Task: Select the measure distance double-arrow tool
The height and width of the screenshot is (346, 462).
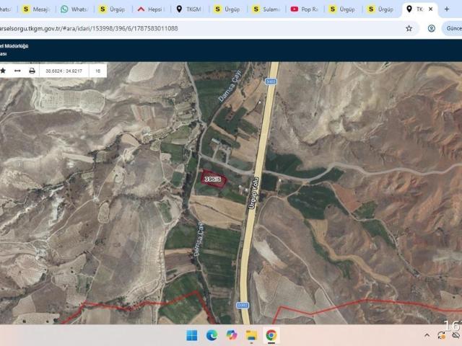Action: (x=17, y=71)
